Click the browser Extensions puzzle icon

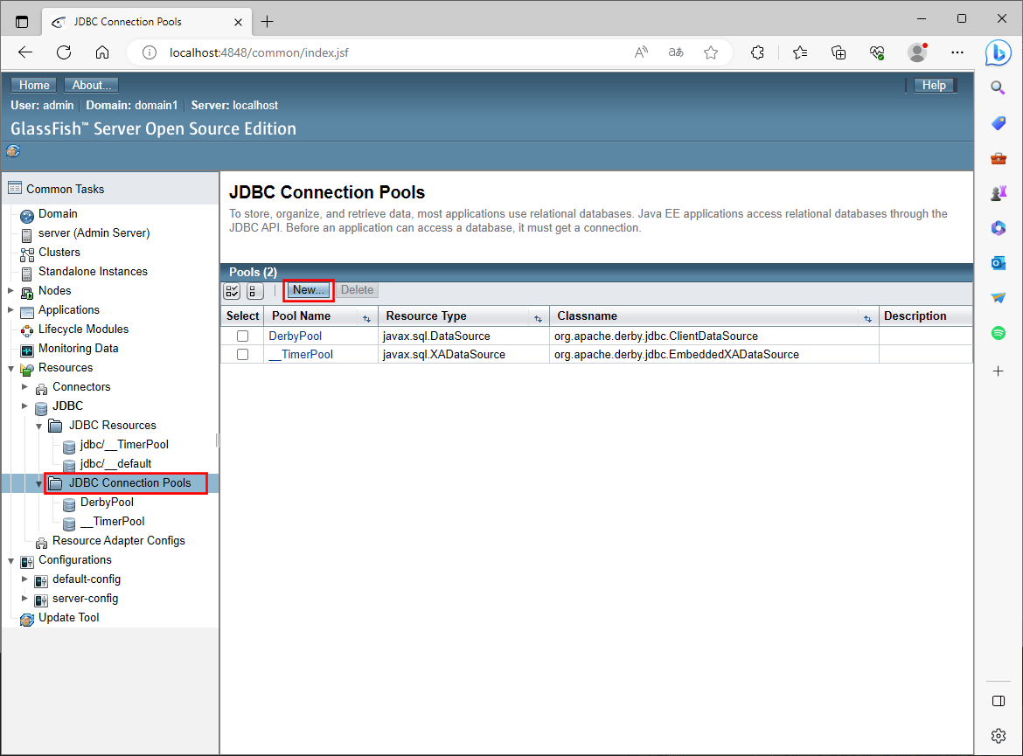(x=758, y=52)
